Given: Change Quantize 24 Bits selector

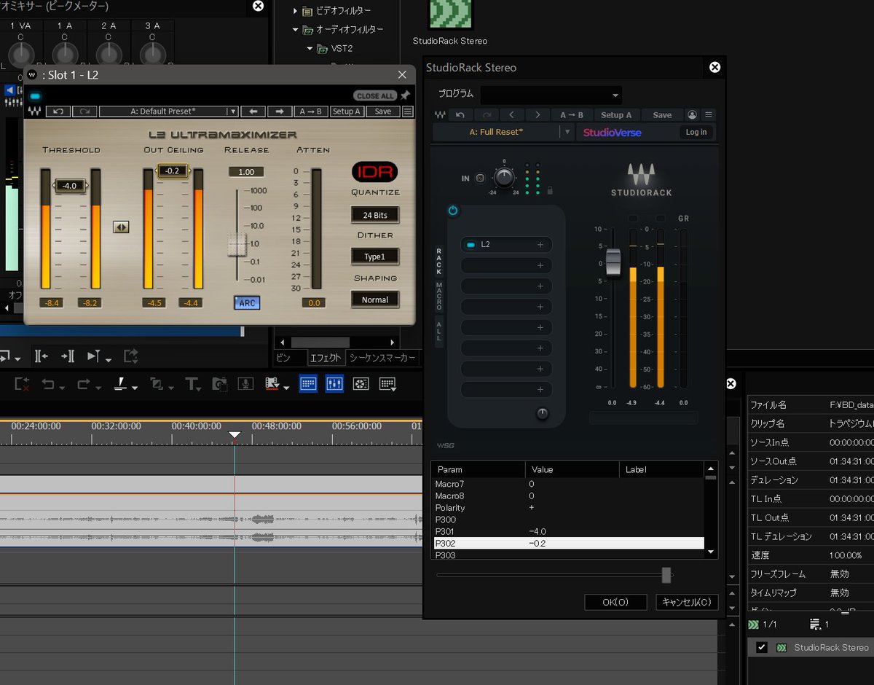Looking at the screenshot, I should pos(375,215).
